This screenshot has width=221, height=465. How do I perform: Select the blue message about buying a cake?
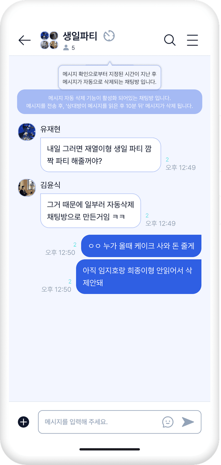coord(141,246)
